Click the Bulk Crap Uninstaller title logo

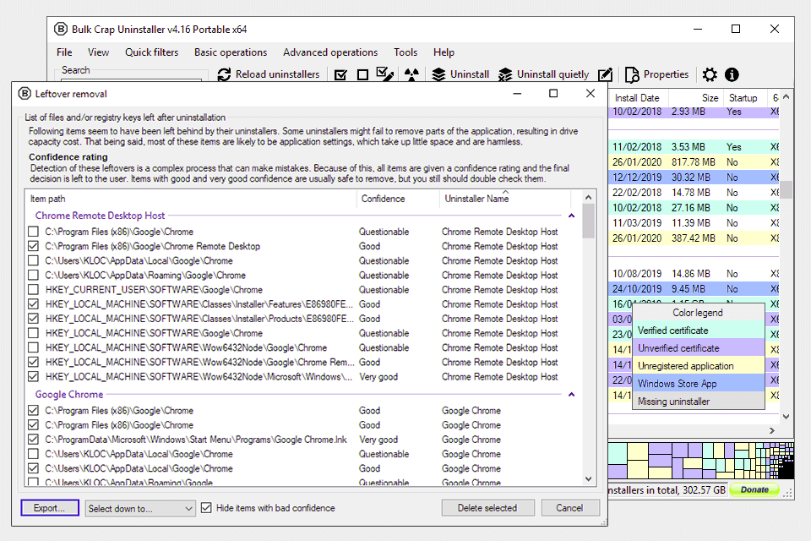[61, 29]
